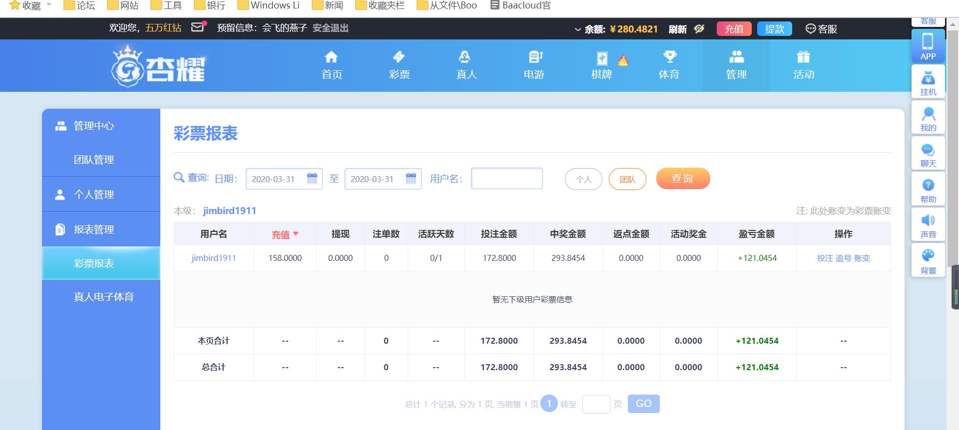The height and width of the screenshot is (430, 959).
Task: Sort table by 充值 column arrow
Action: pyautogui.click(x=296, y=233)
